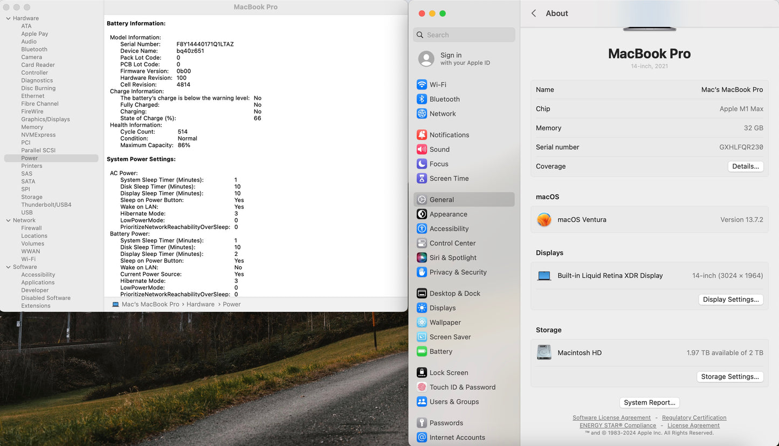The width and height of the screenshot is (779, 446).
Task: Open Screen Saver icon
Action: (422, 337)
